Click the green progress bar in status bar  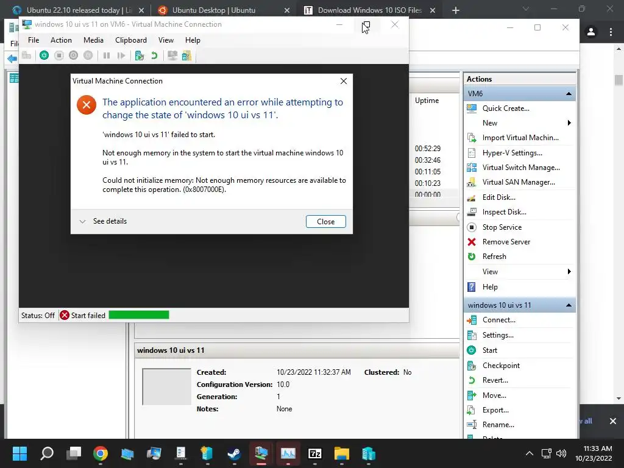pyautogui.click(x=138, y=315)
